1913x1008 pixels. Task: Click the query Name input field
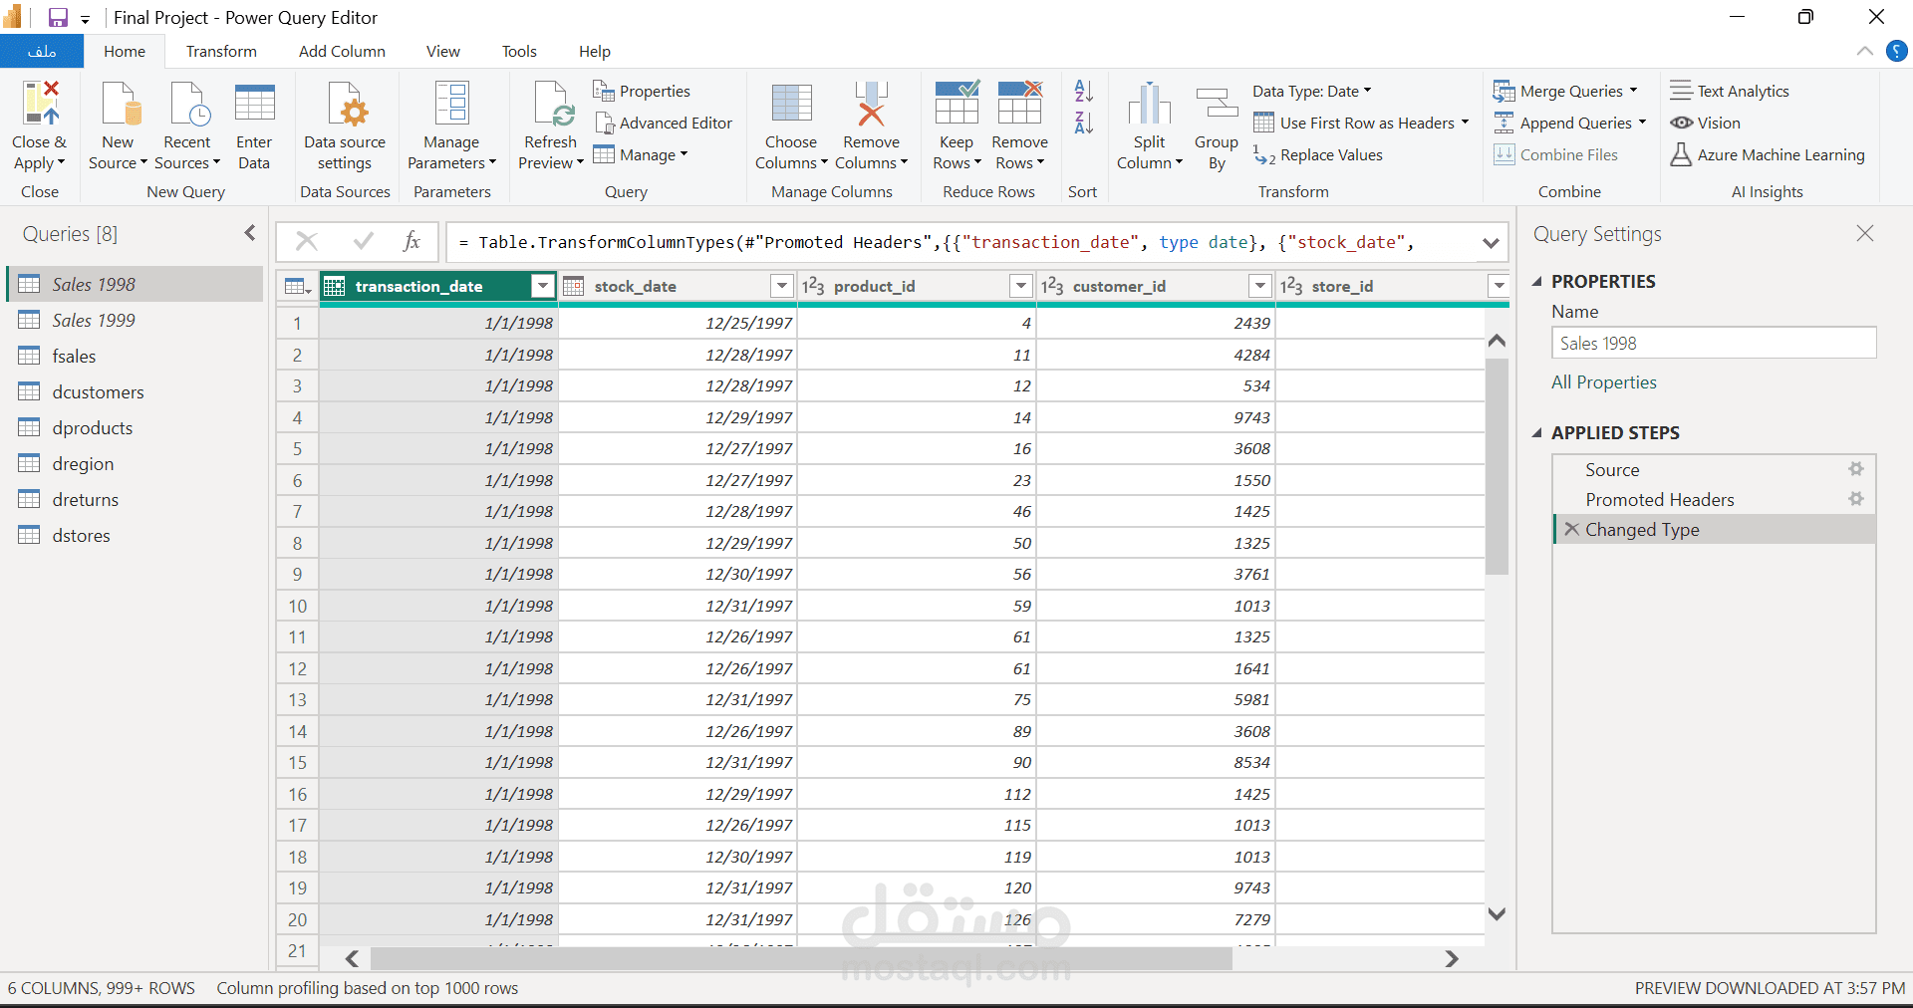(x=1713, y=344)
